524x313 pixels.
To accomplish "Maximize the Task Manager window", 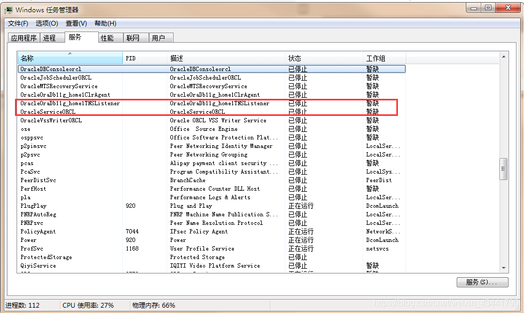I will click(488, 8).
